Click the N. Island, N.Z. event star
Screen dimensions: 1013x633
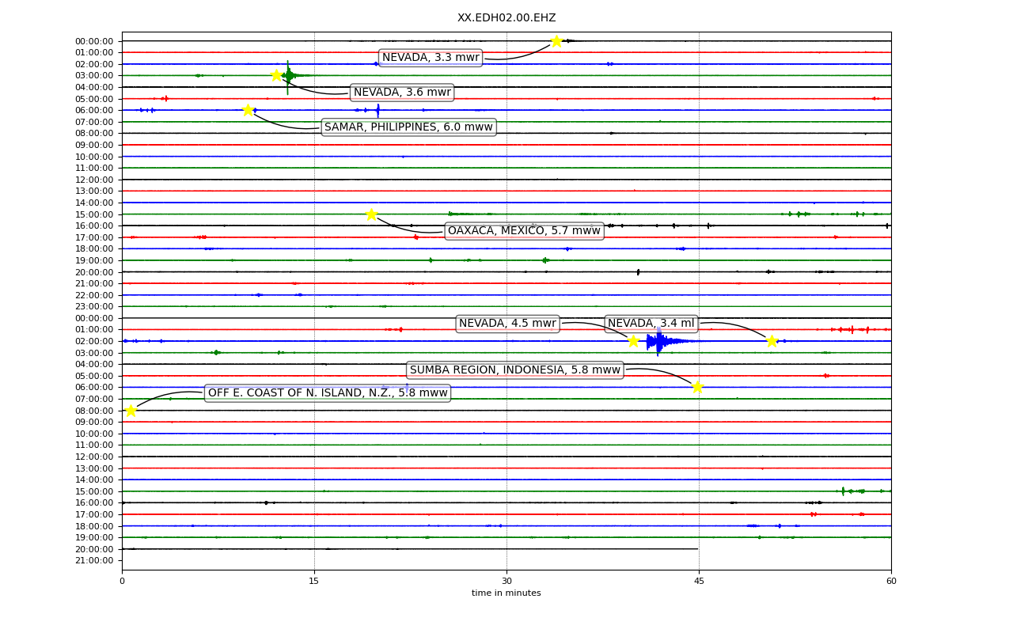pos(131,411)
